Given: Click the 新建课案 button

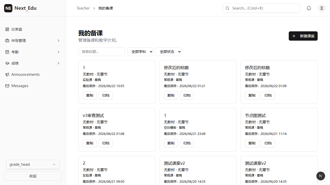Looking at the screenshot, I should 303,36.
